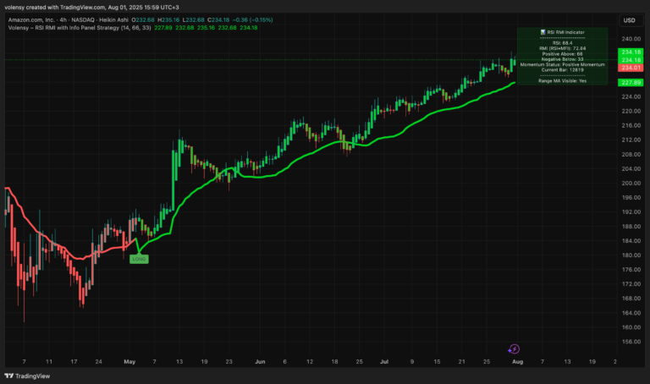The width and height of the screenshot is (650, 384).
Task: Click the red 234.01 price label
Action: coord(631,68)
